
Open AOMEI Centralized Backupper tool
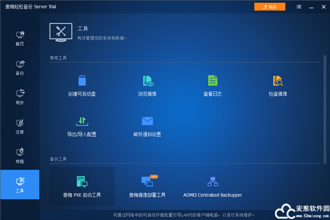[x=212, y=186]
